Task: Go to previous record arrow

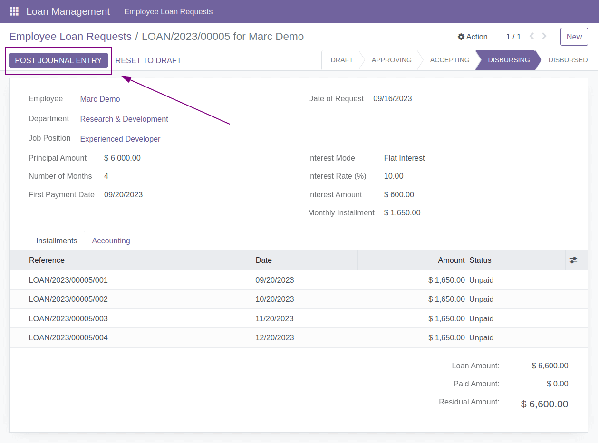Action: point(531,36)
